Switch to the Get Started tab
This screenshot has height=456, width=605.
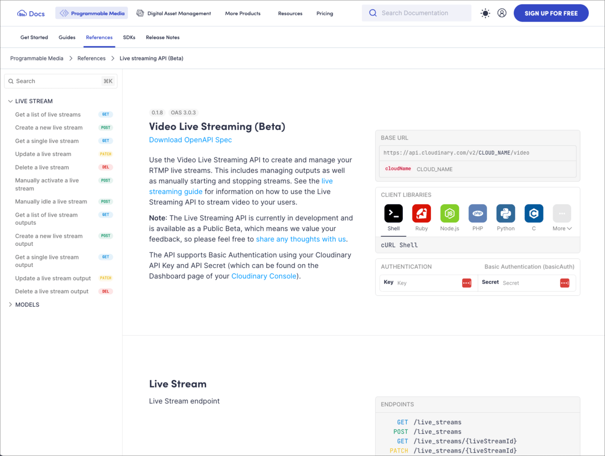pos(34,37)
